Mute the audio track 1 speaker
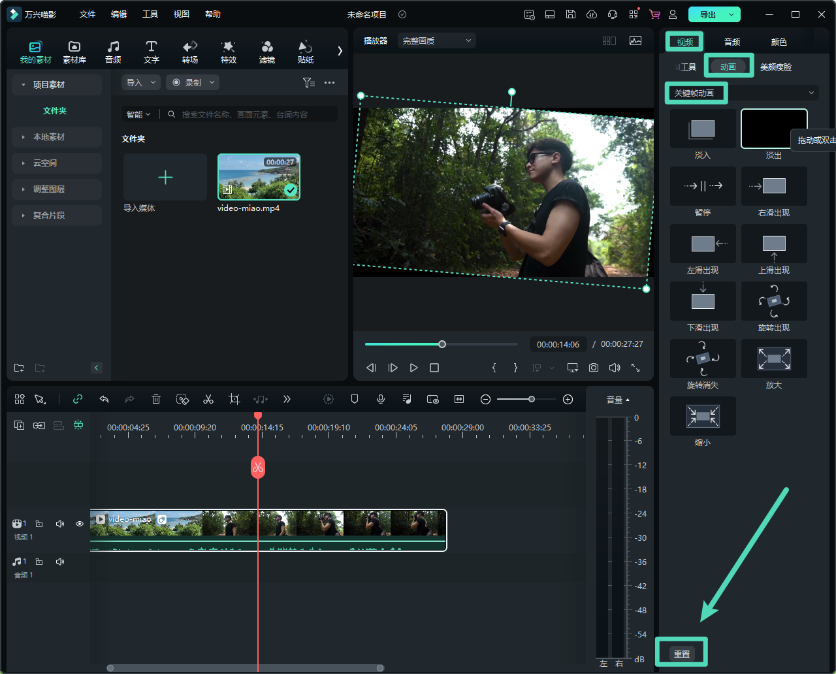Image resolution: width=836 pixels, height=674 pixels. [x=60, y=562]
